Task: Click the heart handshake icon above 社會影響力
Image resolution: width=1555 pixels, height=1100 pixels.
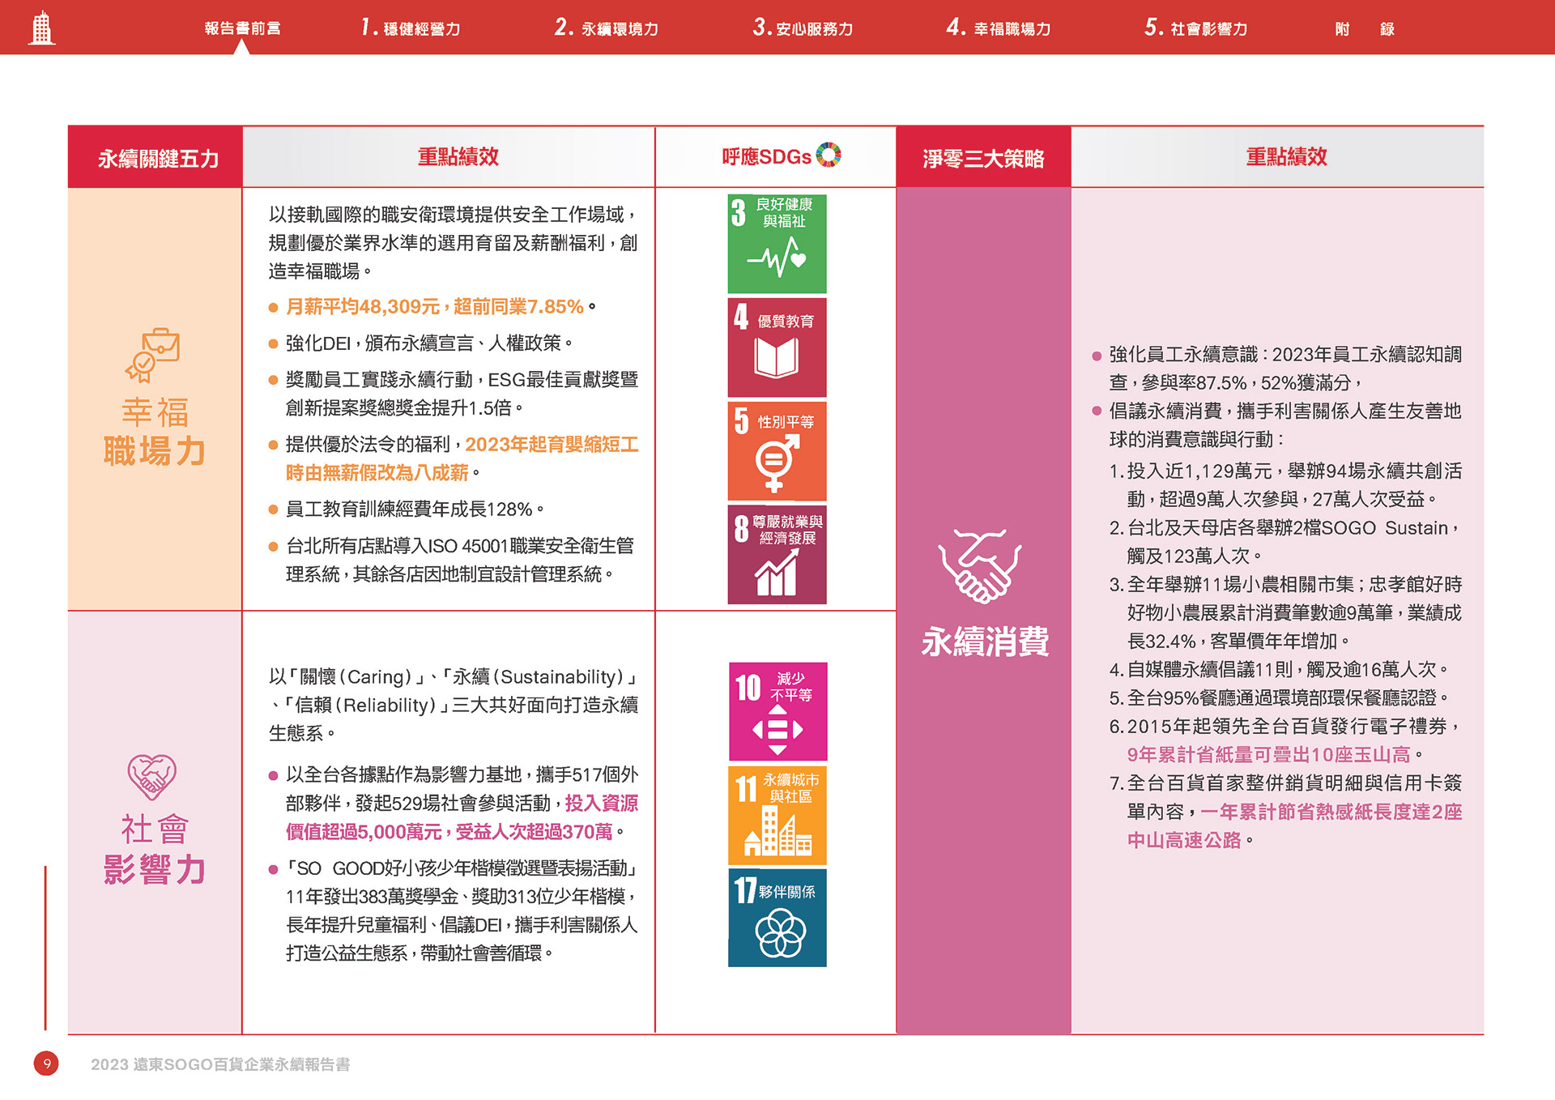Action: [x=152, y=776]
